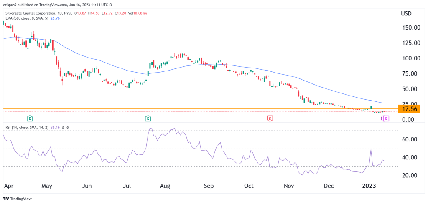Click the orange 17.56 price label
Viewport: 428px width, 204px height.
[409, 109]
